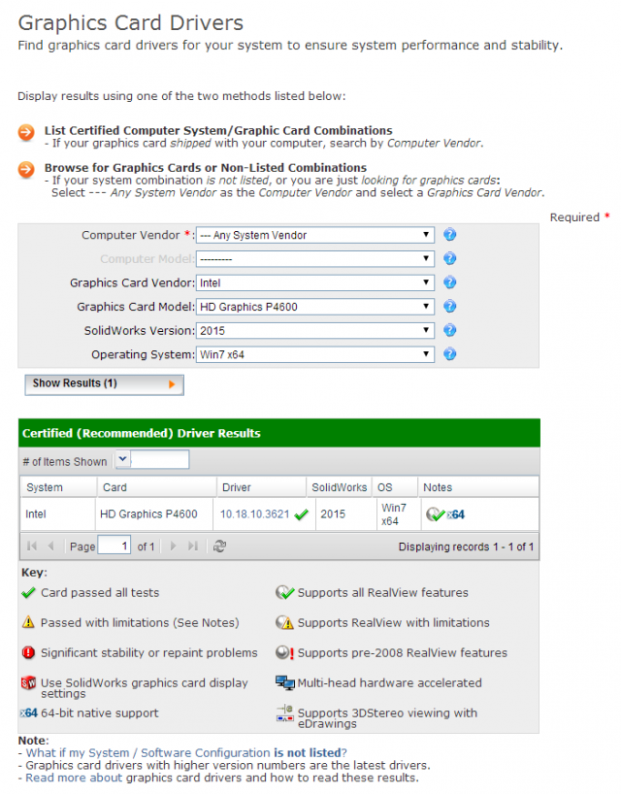Click the Notes column header
This screenshot has width=621, height=795.
click(478, 487)
